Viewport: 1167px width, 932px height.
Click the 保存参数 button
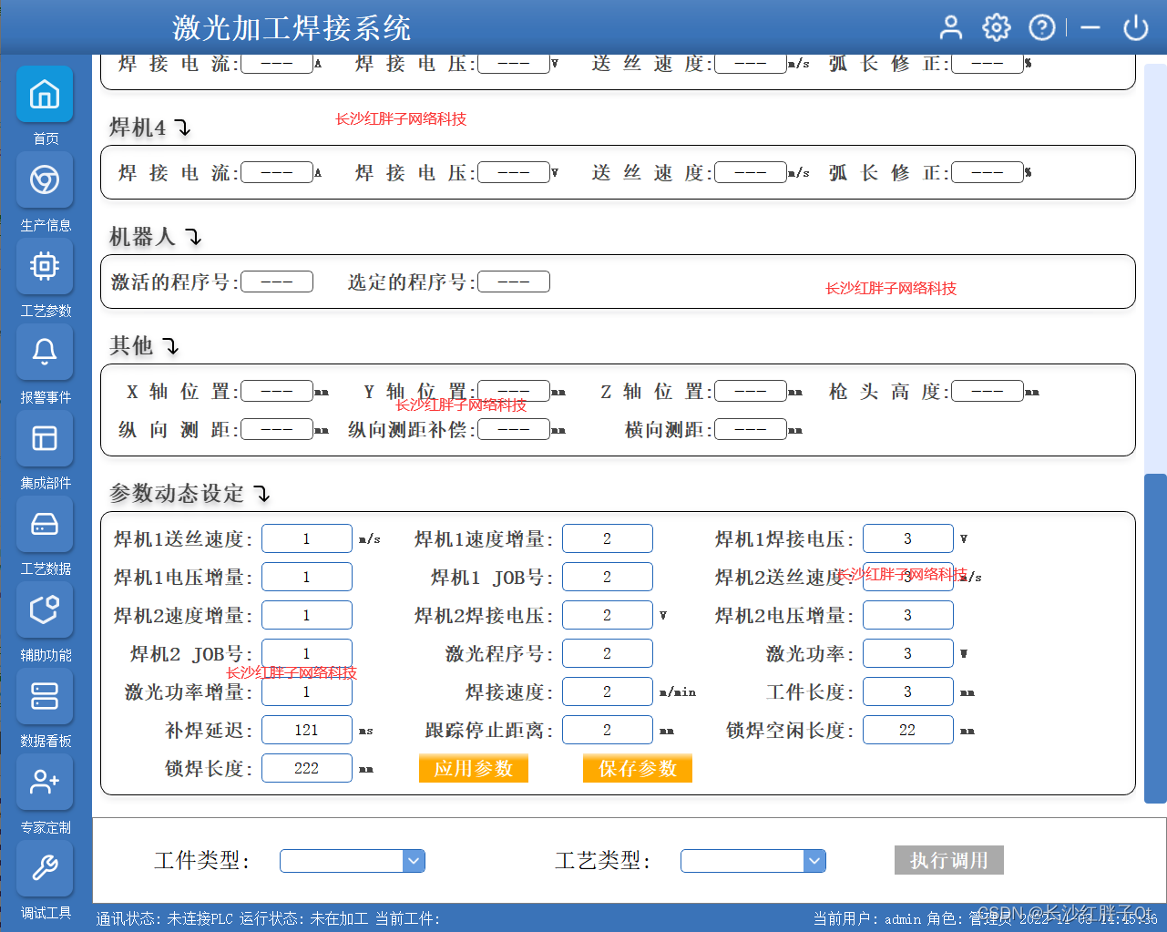coord(638,768)
